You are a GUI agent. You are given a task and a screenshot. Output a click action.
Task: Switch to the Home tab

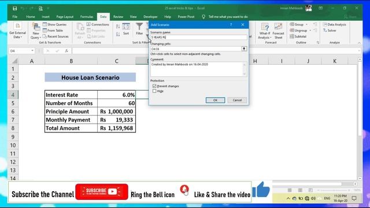[31, 17]
